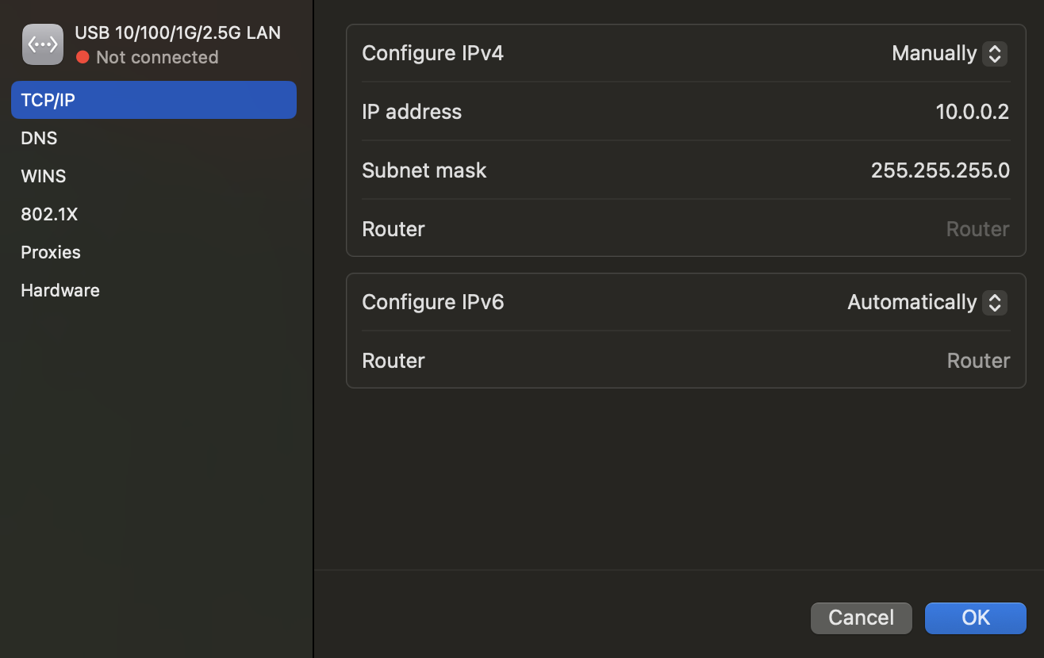Click the Subnet mask field 255.255.255.0

(x=940, y=170)
